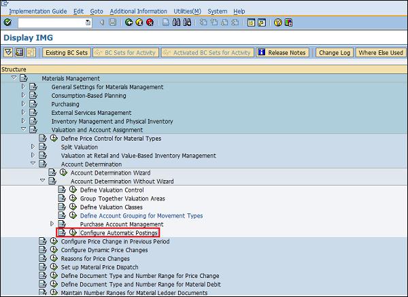
Task: Execute the Define Valuation Control activity icon
Action: [73, 190]
